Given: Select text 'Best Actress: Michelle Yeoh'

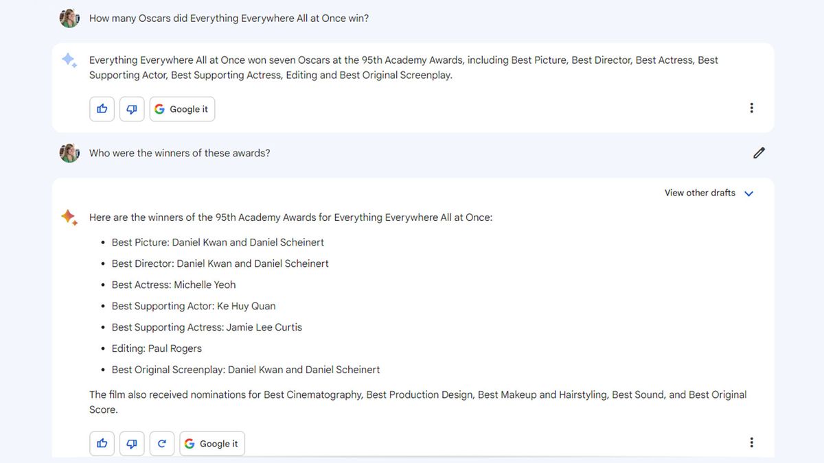Looking at the screenshot, I should pyautogui.click(x=174, y=285).
